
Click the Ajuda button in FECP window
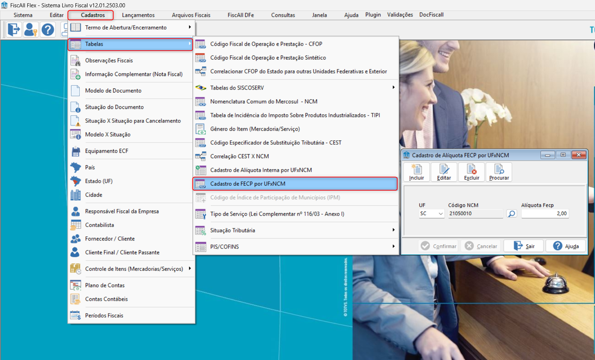click(566, 246)
